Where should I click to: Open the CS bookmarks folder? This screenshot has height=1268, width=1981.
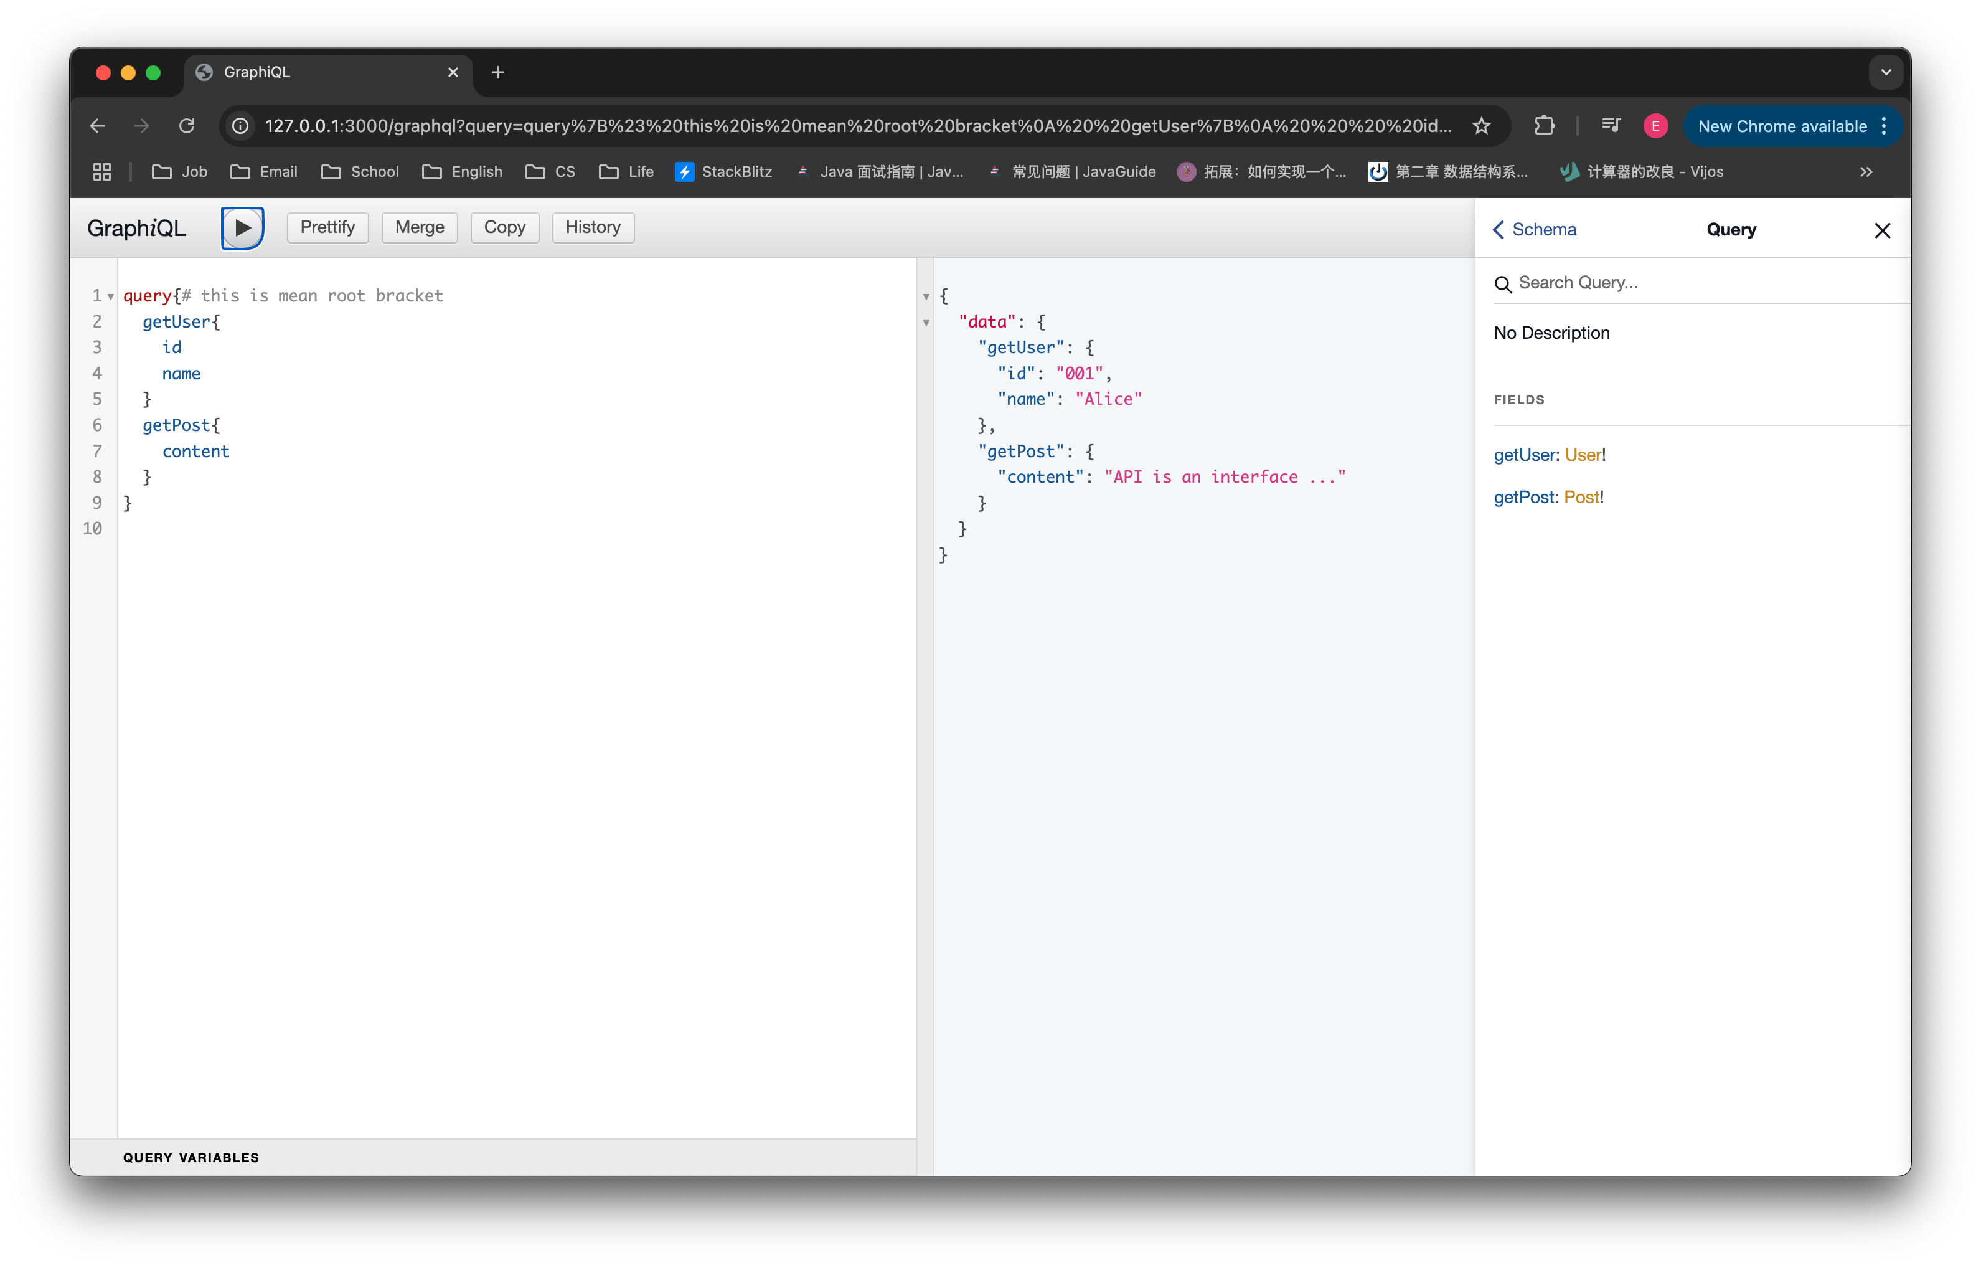550,171
